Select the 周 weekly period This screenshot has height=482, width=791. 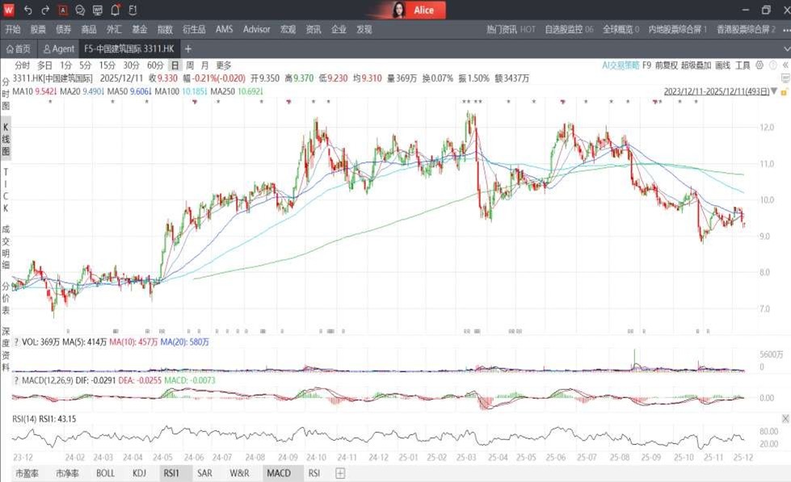pos(189,65)
